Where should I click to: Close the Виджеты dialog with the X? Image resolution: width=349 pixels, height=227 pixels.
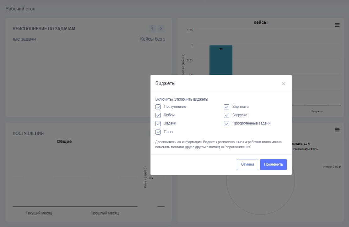(283, 84)
